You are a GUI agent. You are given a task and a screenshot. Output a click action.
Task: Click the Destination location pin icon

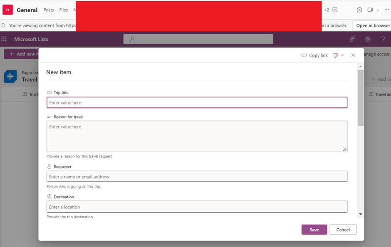[49, 197]
